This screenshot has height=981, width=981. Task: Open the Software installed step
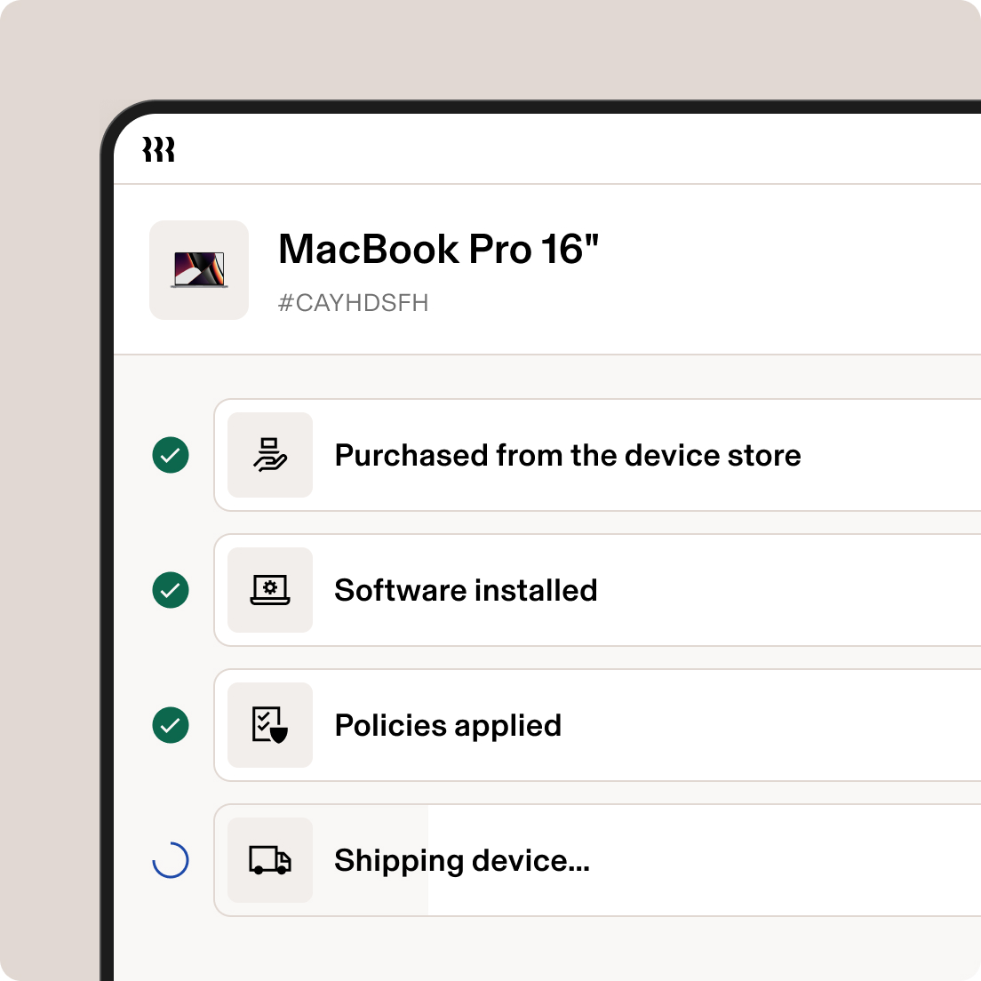tap(597, 590)
